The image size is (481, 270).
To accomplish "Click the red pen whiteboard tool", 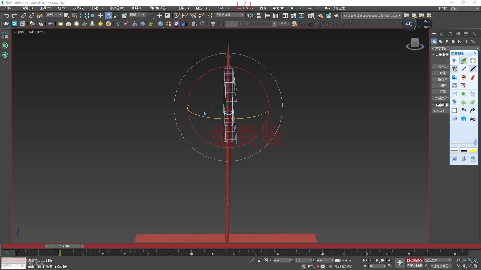I will click(473, 77).
